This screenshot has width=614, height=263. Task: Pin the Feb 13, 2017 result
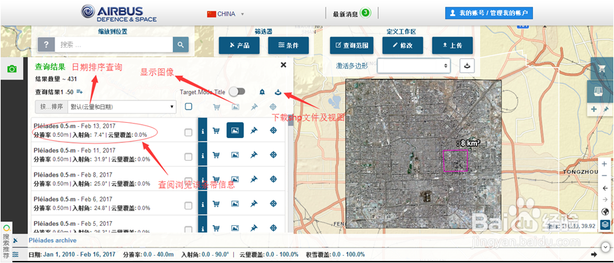[254, 131]
